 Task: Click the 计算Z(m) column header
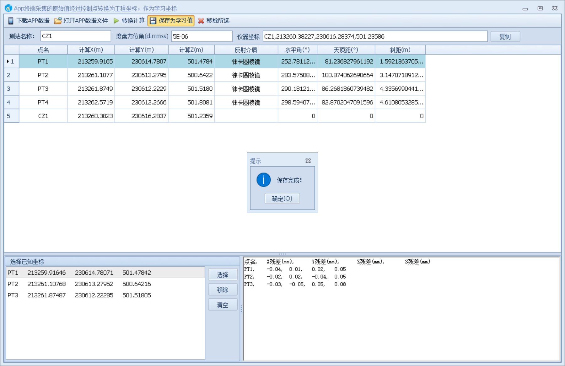click(191, 50)
